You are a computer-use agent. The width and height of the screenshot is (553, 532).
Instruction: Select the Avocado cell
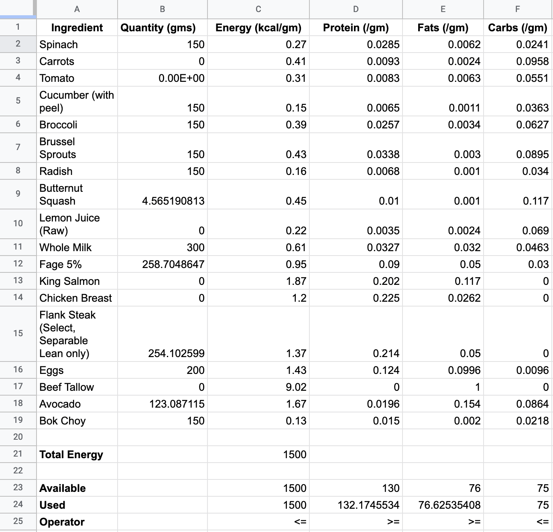77,404
